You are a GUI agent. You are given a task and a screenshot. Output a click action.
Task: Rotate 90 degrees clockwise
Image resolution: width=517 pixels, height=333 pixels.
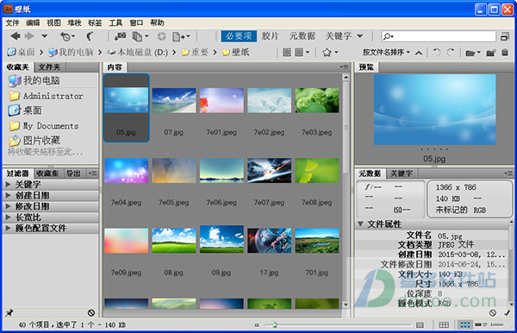tap(451, 52)
